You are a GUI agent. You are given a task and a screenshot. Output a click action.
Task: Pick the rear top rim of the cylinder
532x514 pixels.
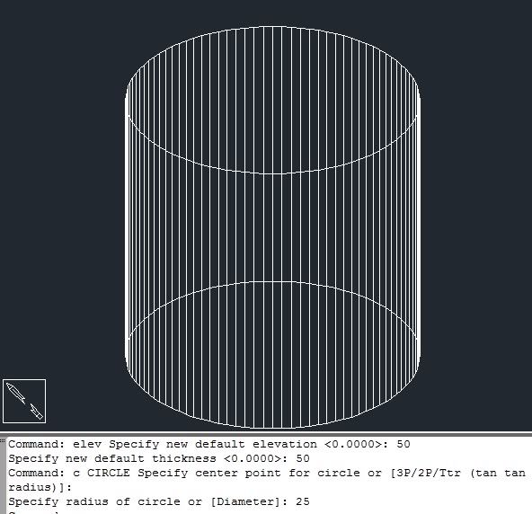point(273,27)
